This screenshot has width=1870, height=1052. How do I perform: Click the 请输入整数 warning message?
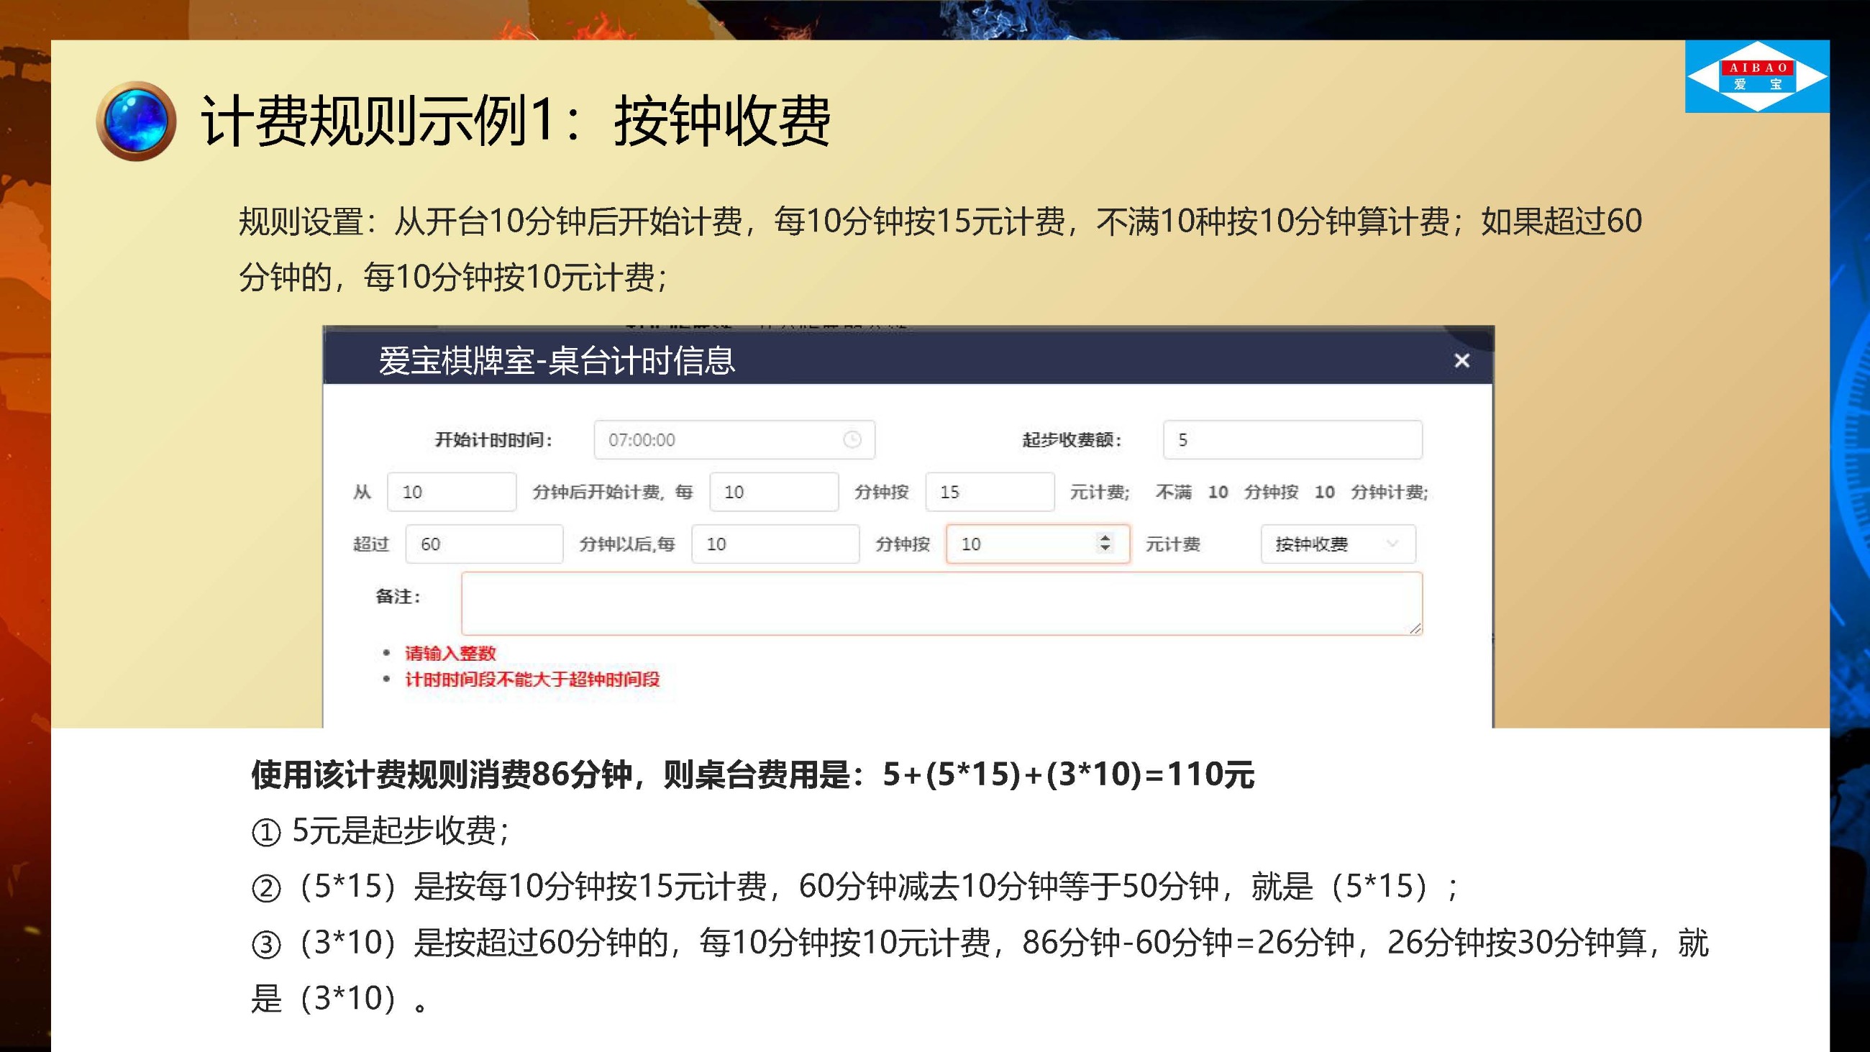450,653
